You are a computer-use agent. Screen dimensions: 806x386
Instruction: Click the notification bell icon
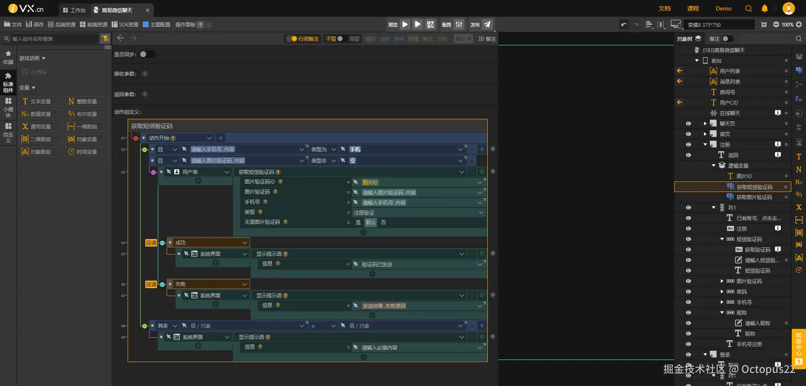tap(764, 8)
